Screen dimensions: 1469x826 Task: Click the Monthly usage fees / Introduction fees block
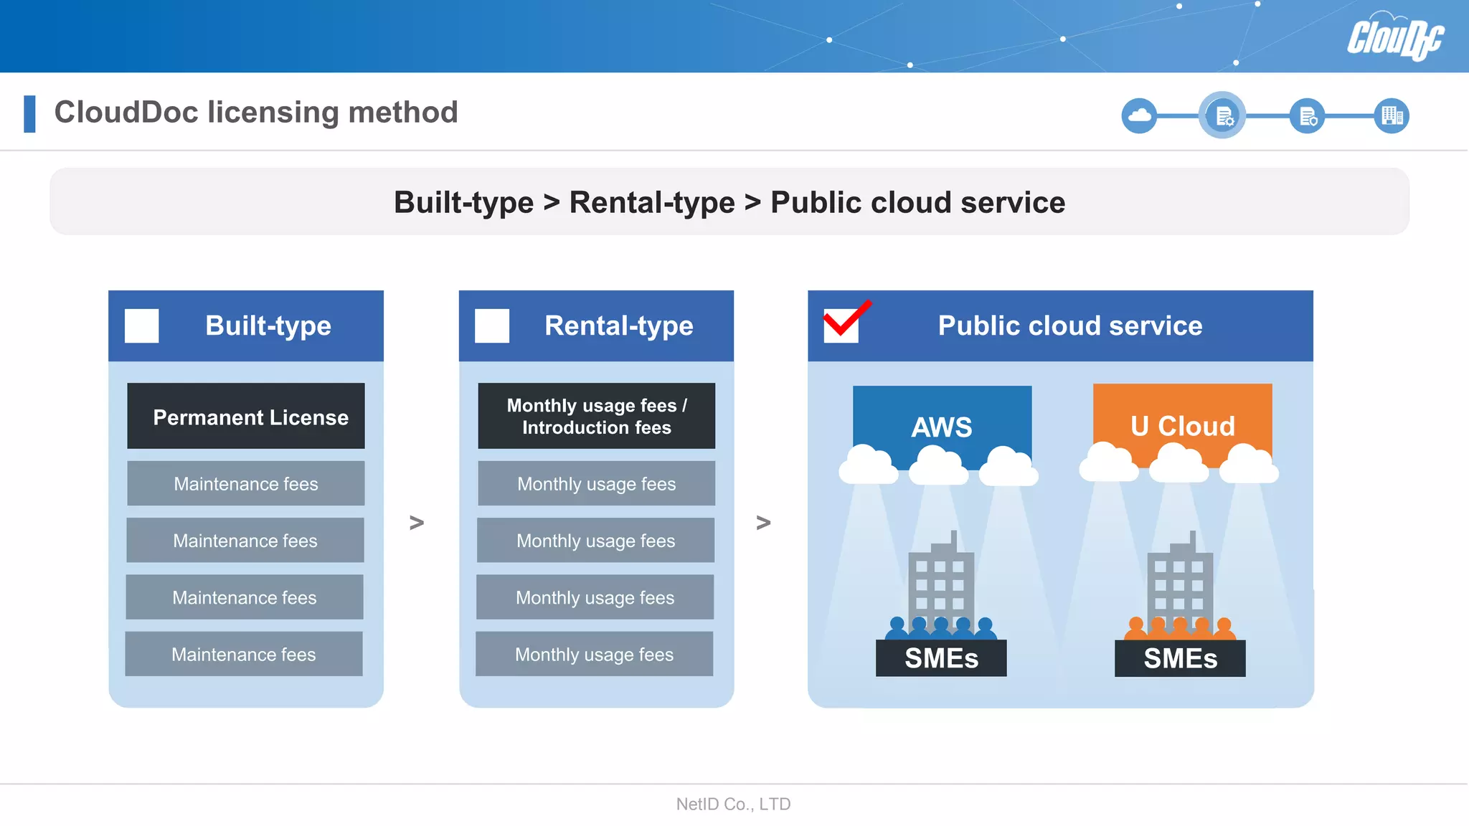pyautogui.click(x=597, y=416)
